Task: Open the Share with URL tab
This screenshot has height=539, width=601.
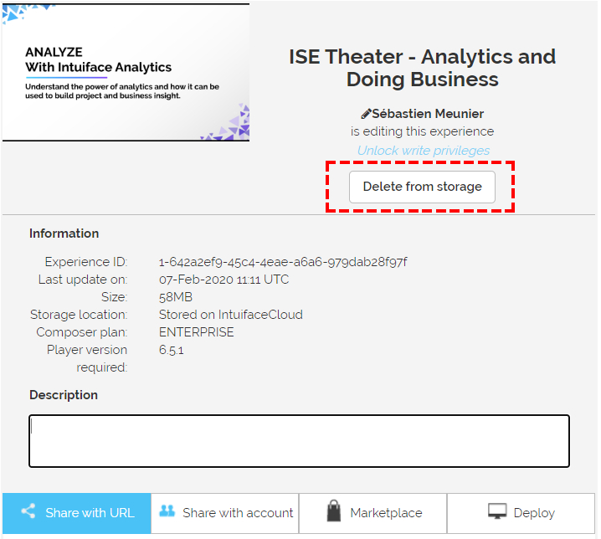Action: click(x=77, y=513)
